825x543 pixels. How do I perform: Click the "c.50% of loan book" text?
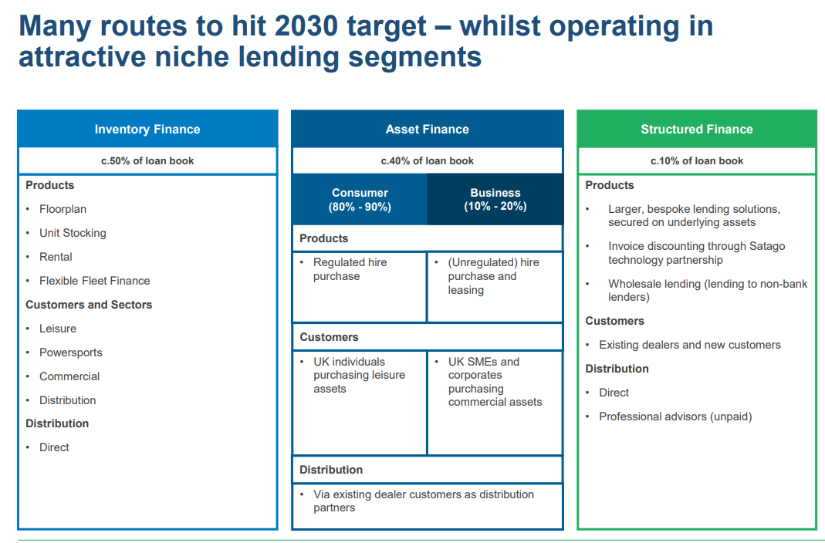click(147, 161)
